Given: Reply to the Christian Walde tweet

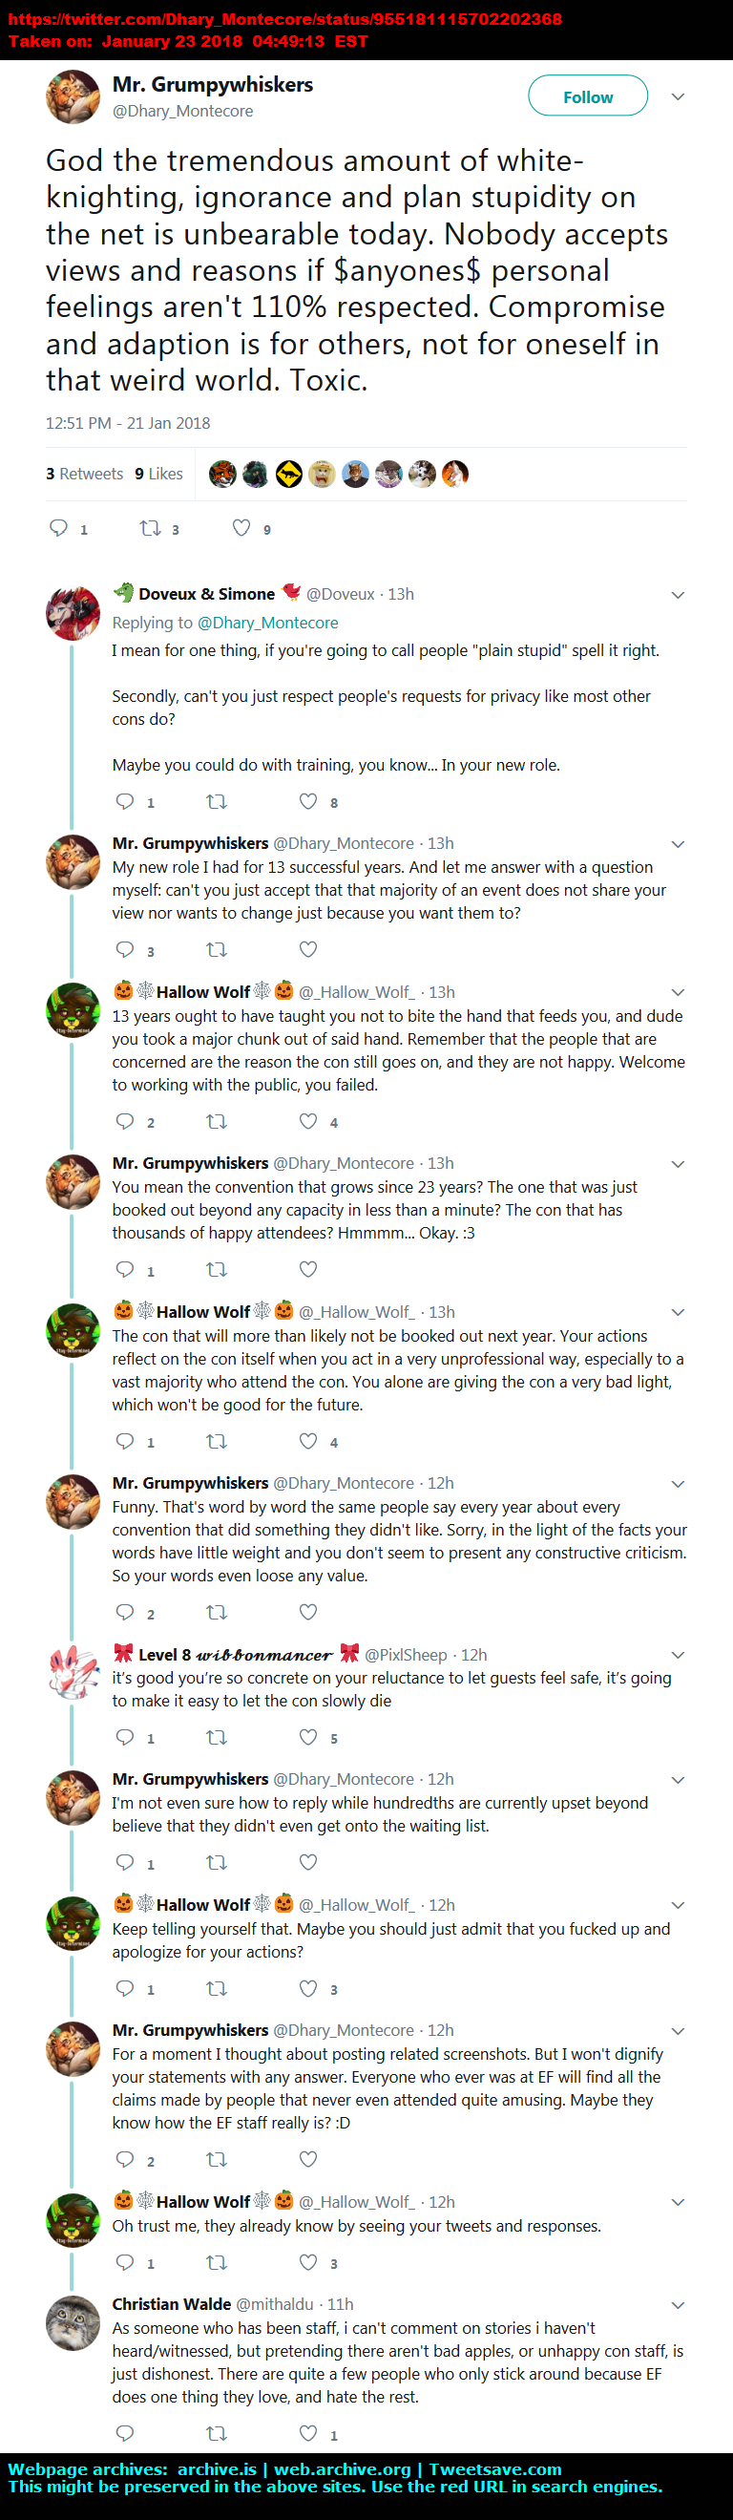Looking at the screenshot, I should click(124, 2433).
